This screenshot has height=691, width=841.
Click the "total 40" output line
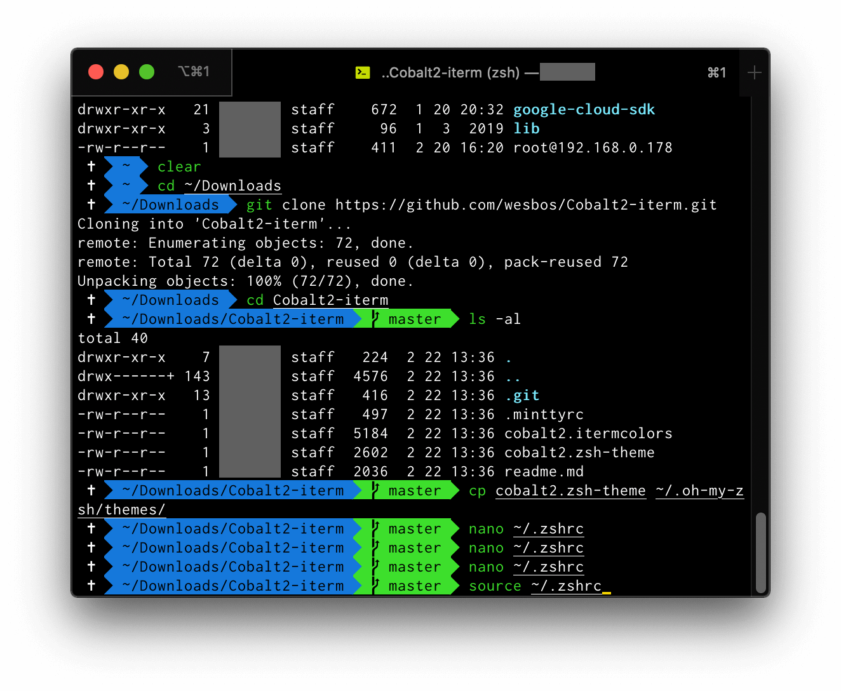tap(112, 339)
